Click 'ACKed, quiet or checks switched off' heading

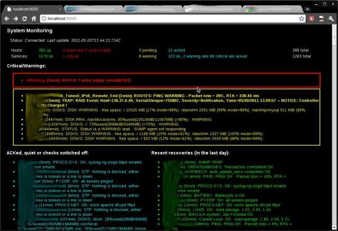[x=48, y=153]
